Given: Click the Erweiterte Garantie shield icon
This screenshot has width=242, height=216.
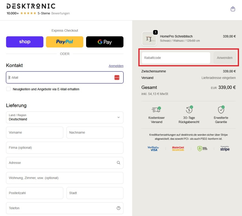Looking at the screenshot, I should [x=221, y=109].
